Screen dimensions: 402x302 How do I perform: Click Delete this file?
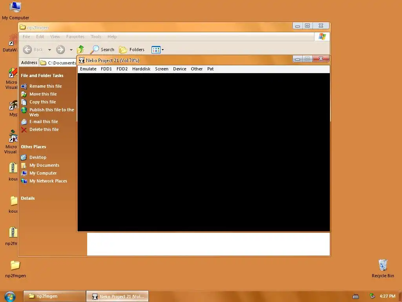[44, 129]
